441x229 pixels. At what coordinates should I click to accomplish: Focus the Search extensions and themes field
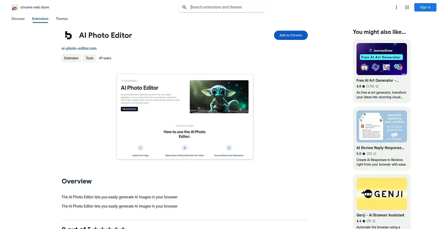pyautogui.click(x=221, y=7)
